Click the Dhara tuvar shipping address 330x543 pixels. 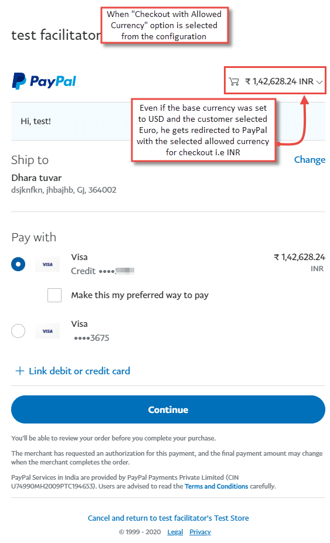[64, 183]
